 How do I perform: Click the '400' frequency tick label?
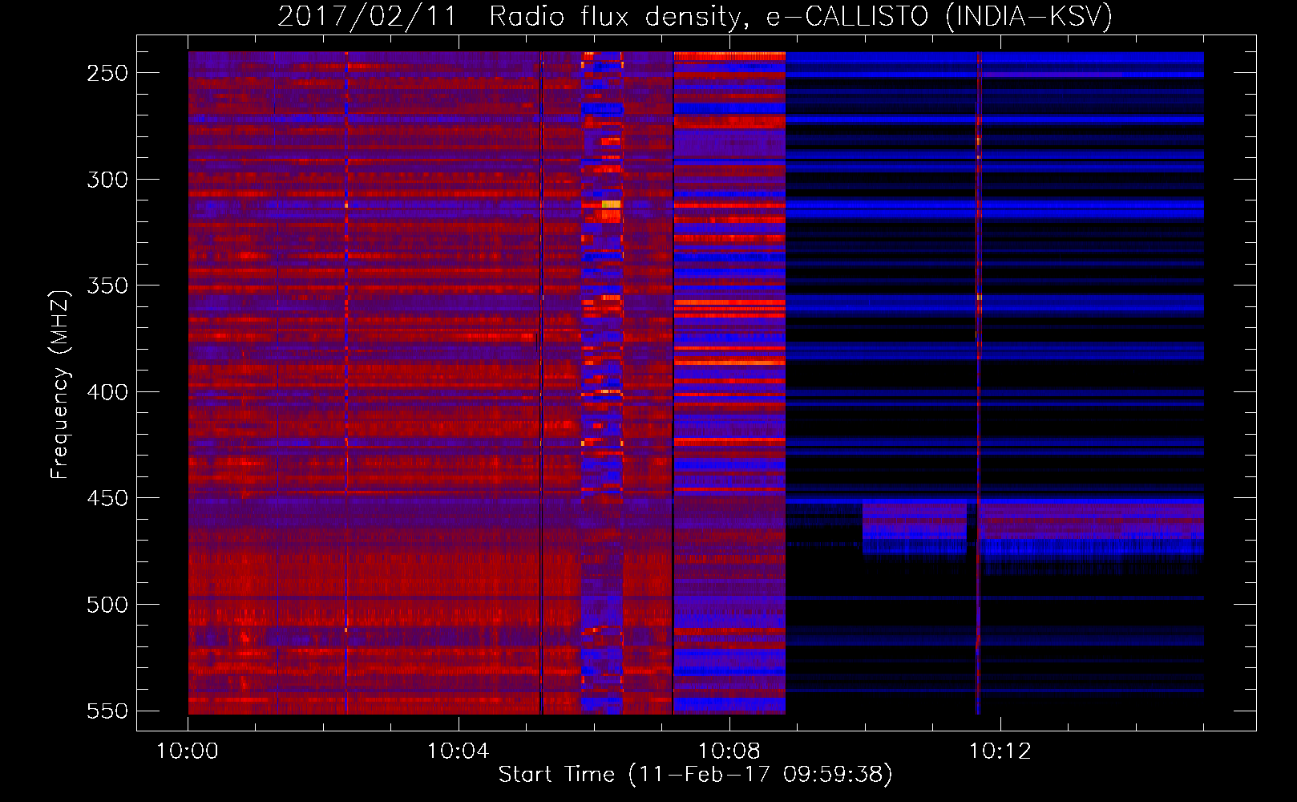coord(107,392)
